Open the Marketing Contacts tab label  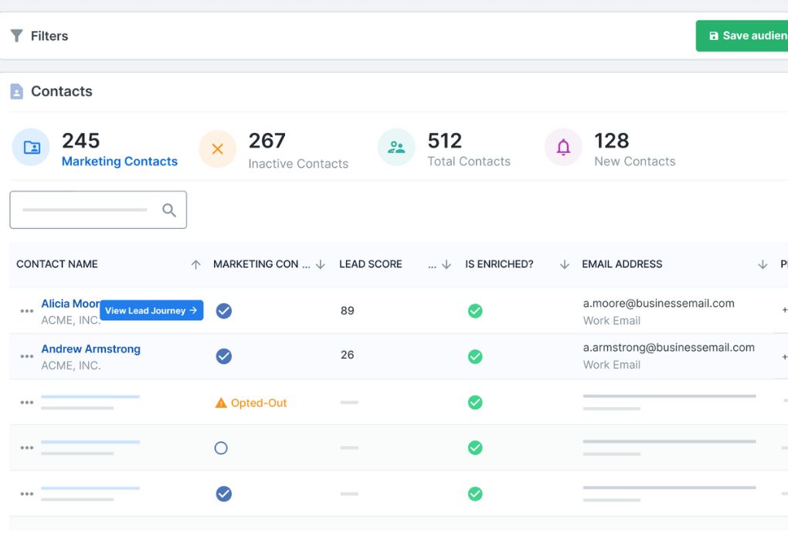coord(120,162)
